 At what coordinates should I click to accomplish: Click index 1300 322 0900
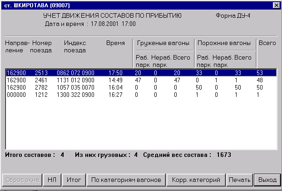75,95
